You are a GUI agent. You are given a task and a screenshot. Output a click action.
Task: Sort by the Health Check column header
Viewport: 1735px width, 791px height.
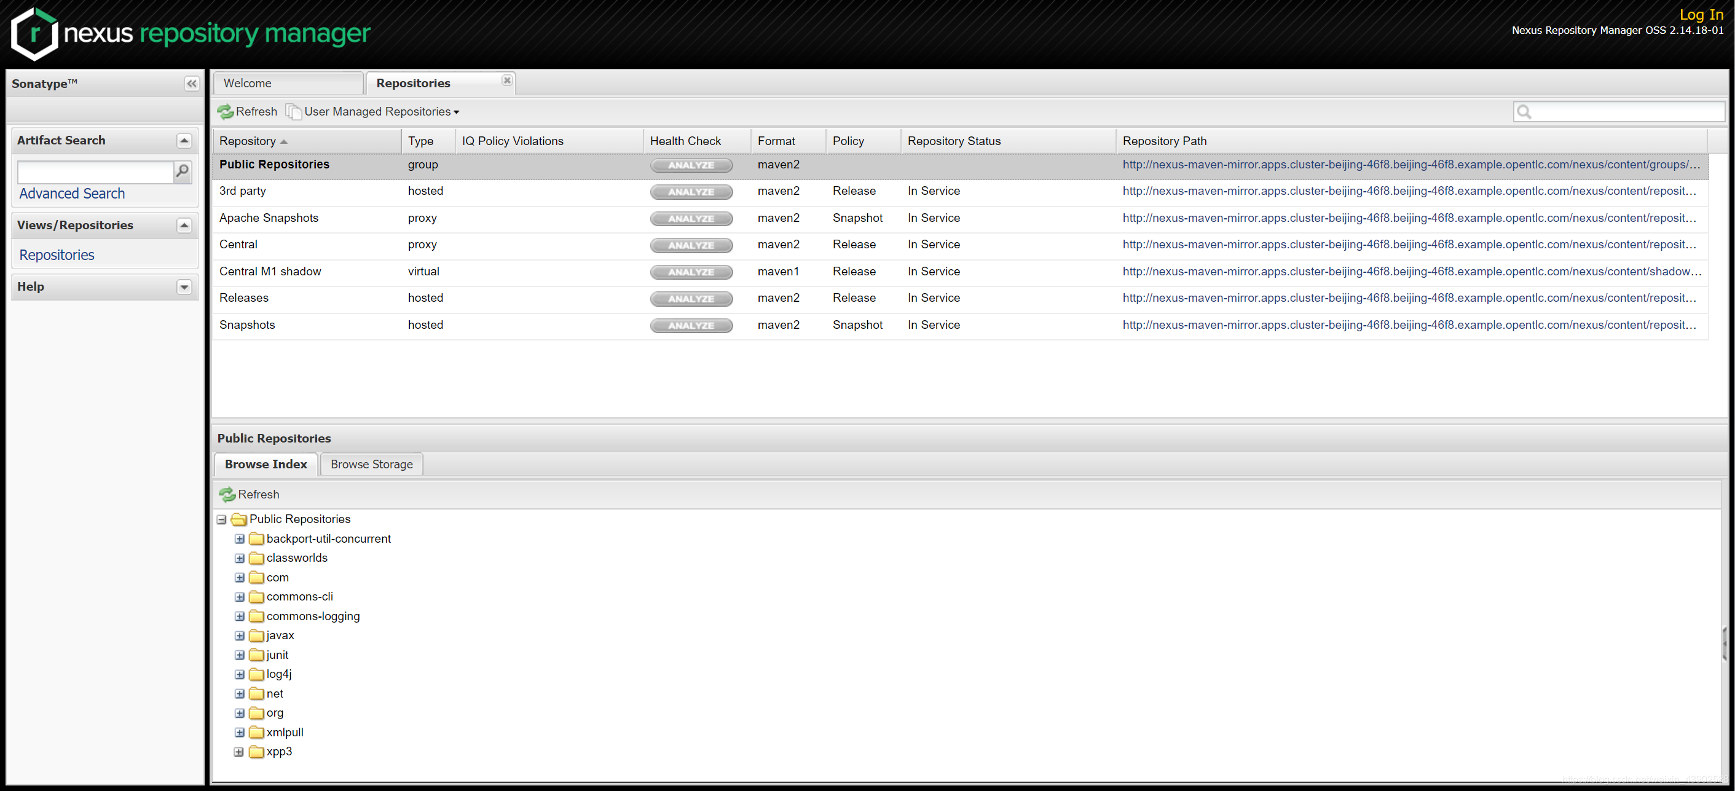[696, 141]
